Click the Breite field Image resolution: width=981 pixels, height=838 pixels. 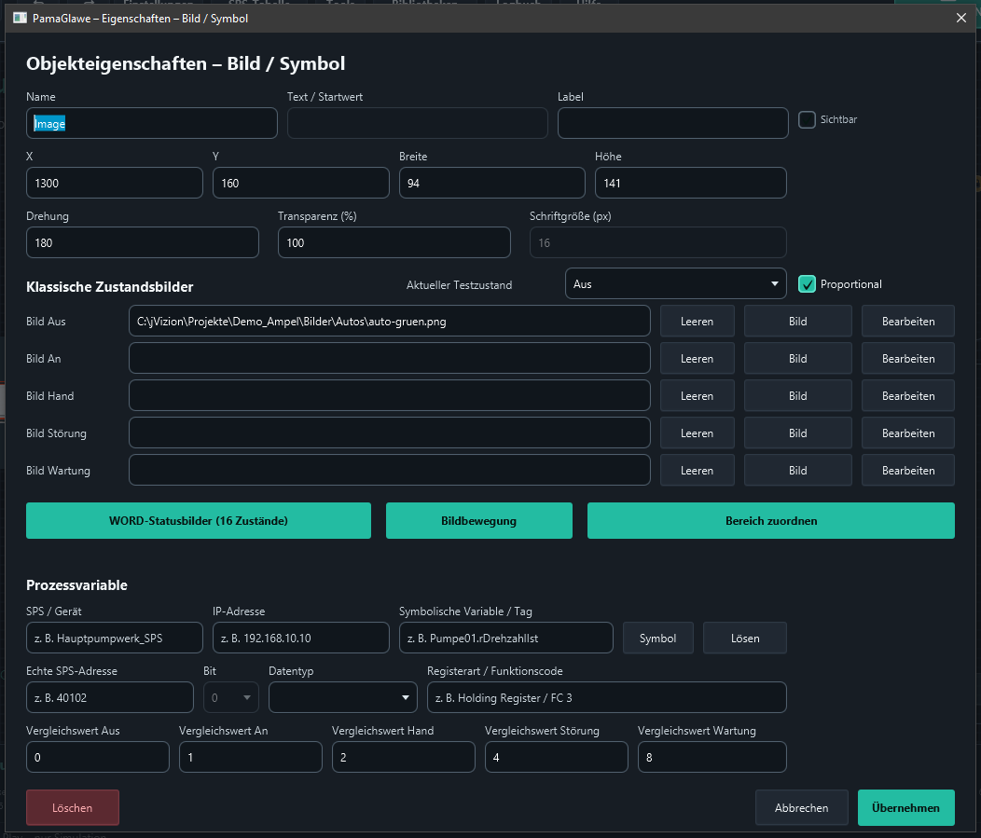click(491, 183)
